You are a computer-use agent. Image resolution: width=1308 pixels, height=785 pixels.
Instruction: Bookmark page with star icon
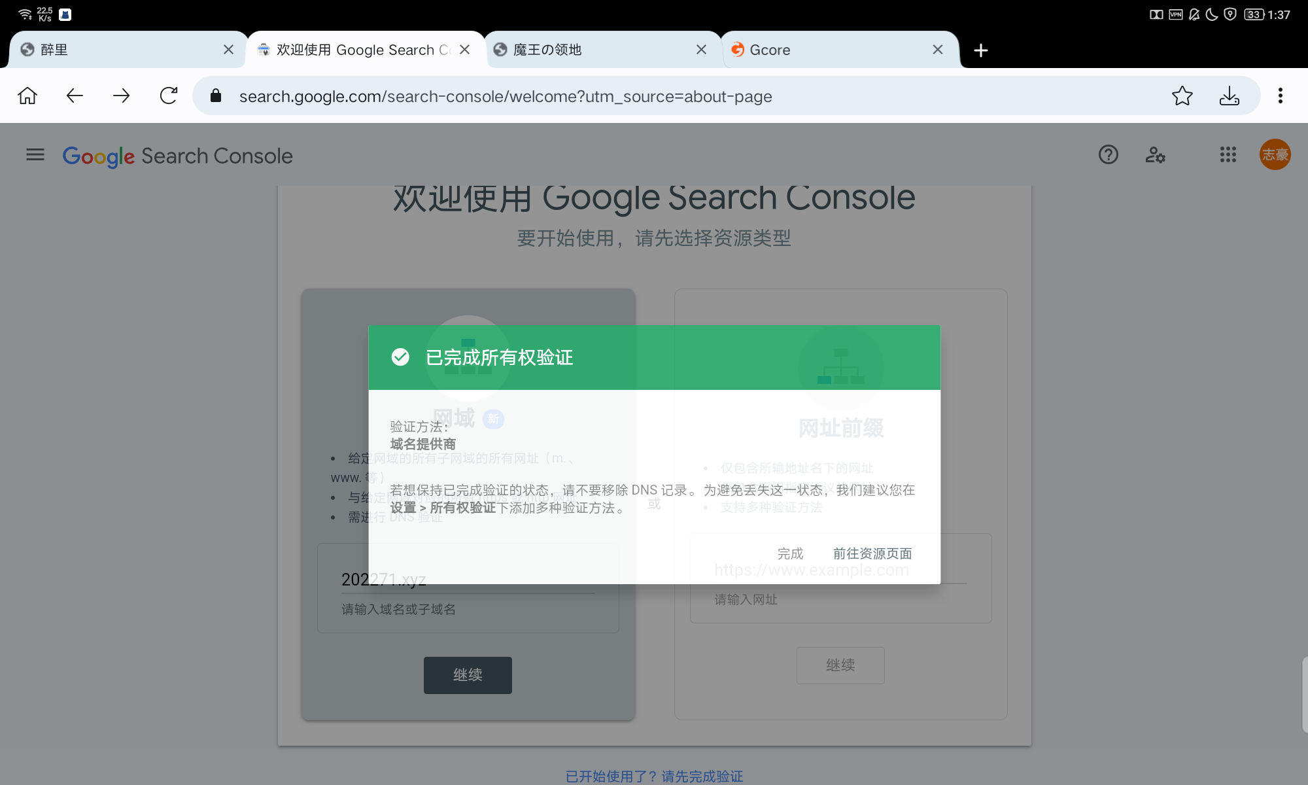1182,96
